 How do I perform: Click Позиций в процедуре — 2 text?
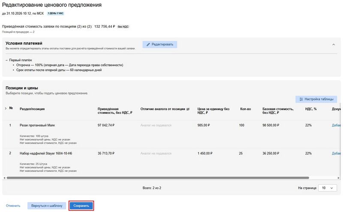[x=18, y=32]
